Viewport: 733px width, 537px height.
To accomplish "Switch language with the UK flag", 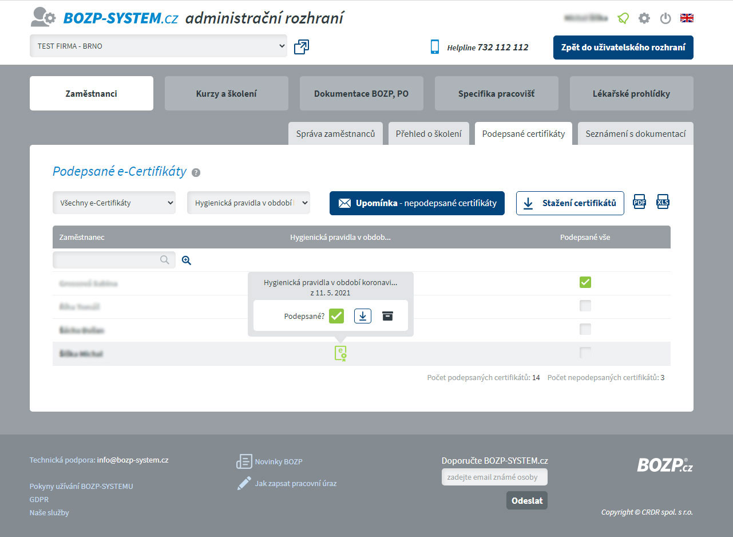I will 687,18.
